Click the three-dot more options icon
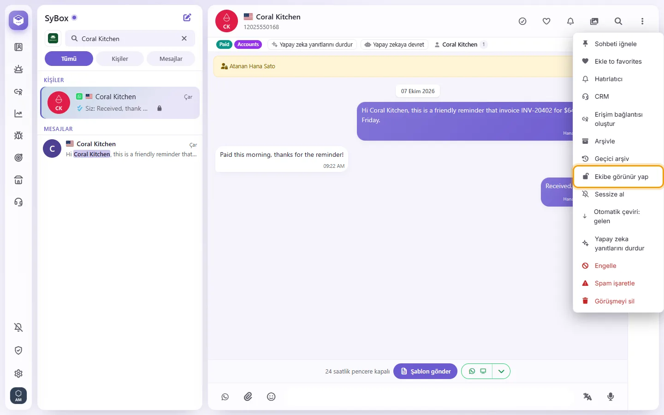 (x=642, y=21)
